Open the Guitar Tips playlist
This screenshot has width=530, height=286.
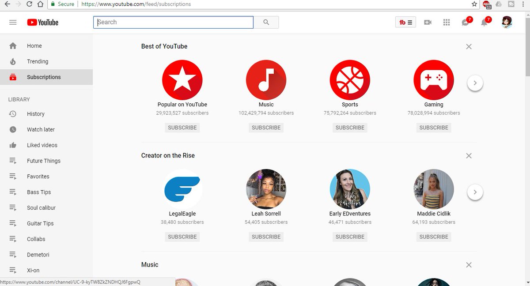tap(46, 223)
